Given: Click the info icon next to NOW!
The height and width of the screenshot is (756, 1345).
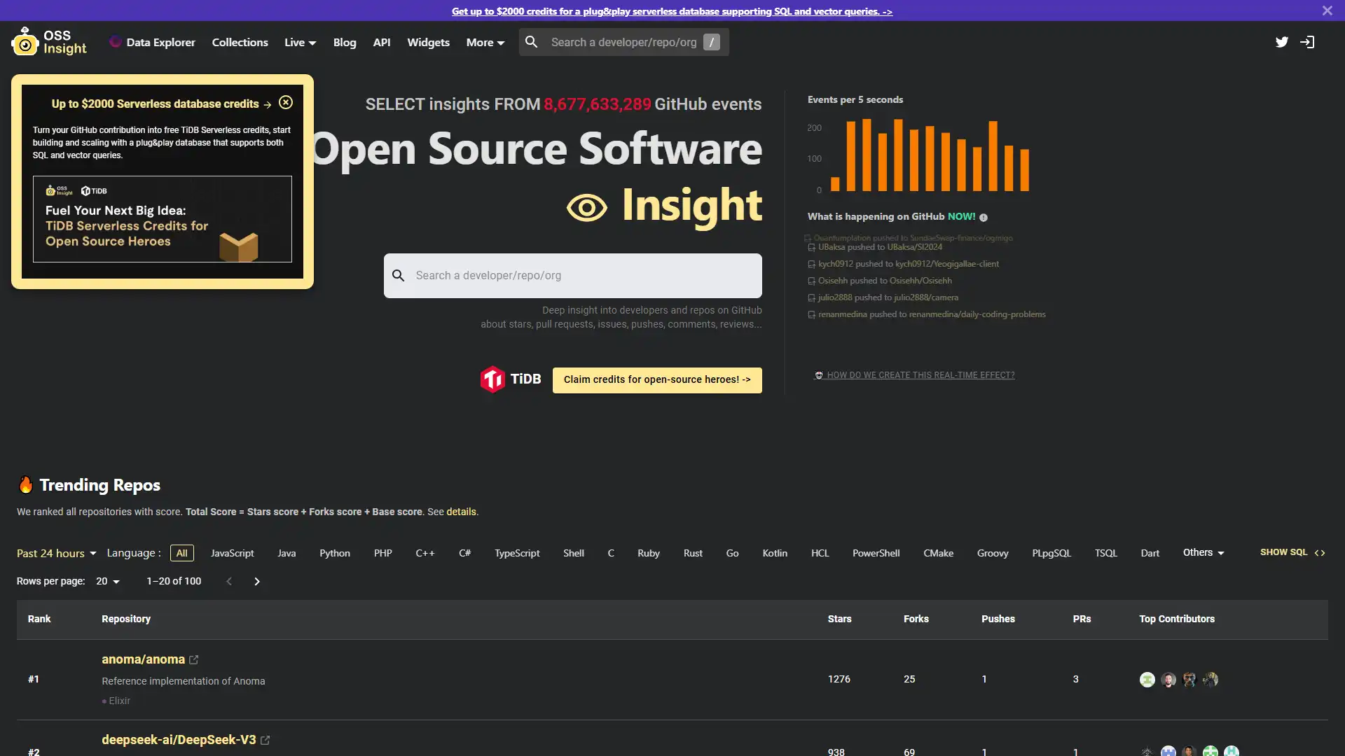Looking at the screenshot, I should pos(984,218).
